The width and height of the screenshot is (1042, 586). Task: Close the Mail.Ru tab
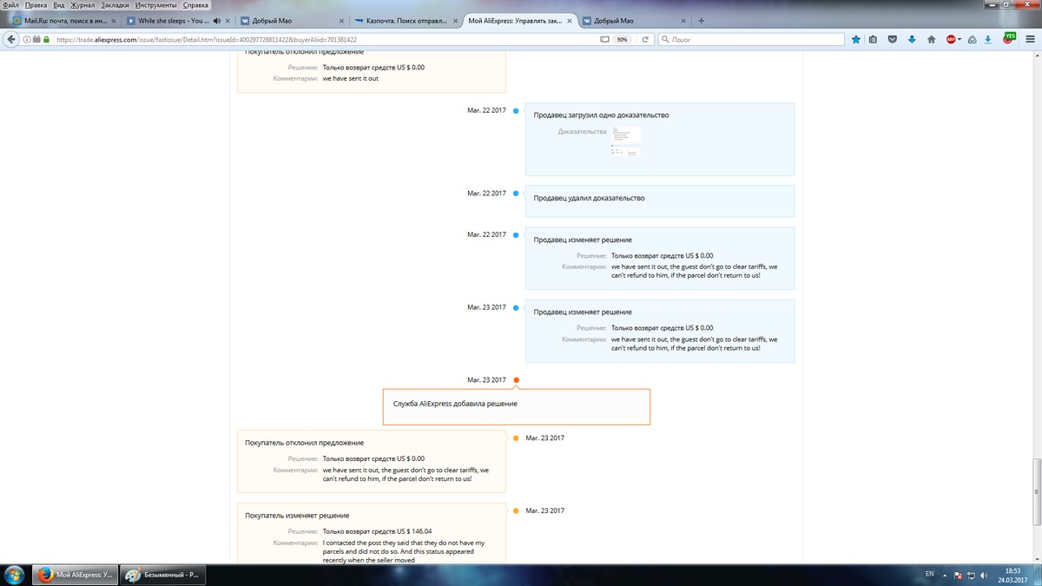(x=114, y=21)
